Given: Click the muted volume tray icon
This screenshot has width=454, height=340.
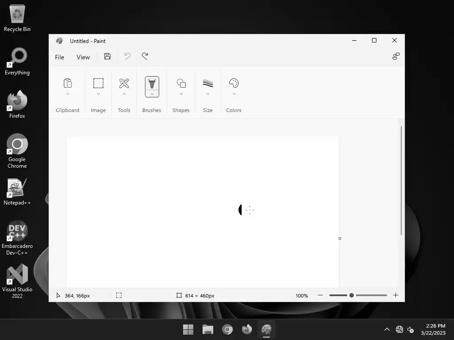Looking at the screenshot, I should (x=411, y=329).
